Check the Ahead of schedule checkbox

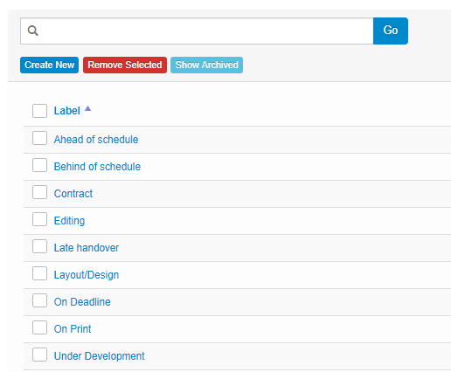click(39, 138)
